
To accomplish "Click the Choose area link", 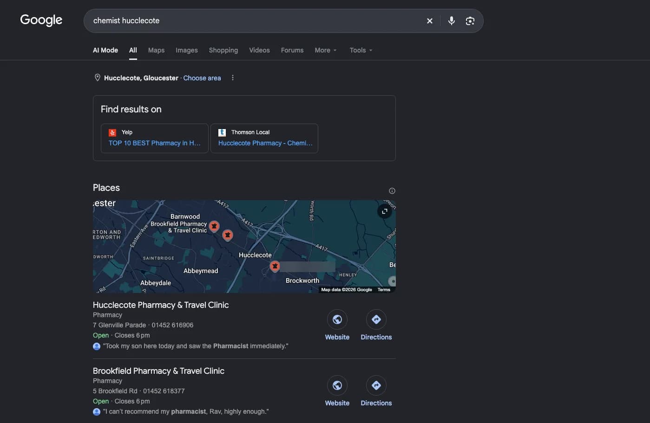I will click(202, 78).
